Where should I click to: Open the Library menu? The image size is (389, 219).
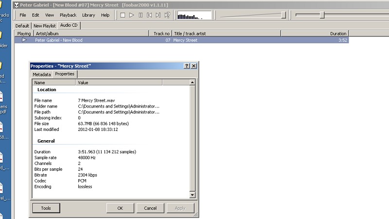[x=88, y=15]
